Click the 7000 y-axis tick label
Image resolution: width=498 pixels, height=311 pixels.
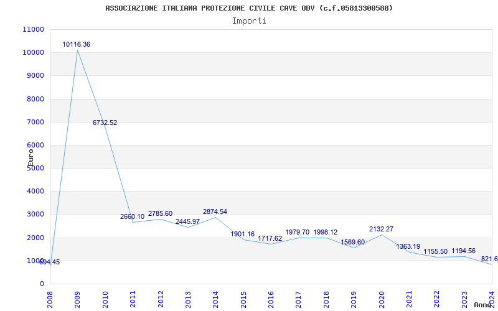pos(35,122)
